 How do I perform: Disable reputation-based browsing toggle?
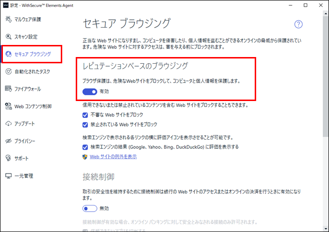click(x=90, y=92)
